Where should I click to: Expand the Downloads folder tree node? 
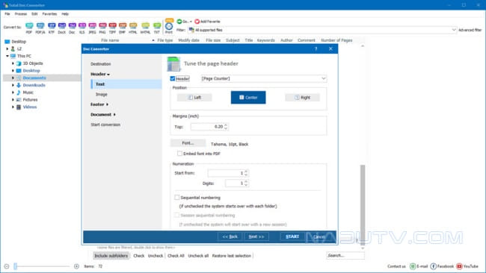click(x=13, y=85)
